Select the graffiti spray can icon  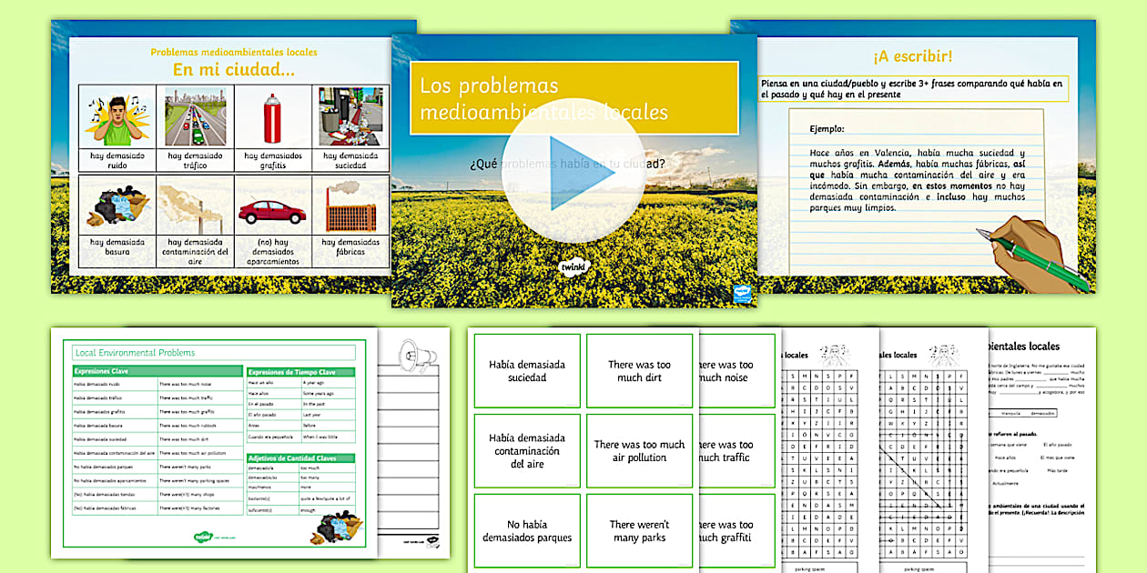pyautogui.click(x=272, y=116)
